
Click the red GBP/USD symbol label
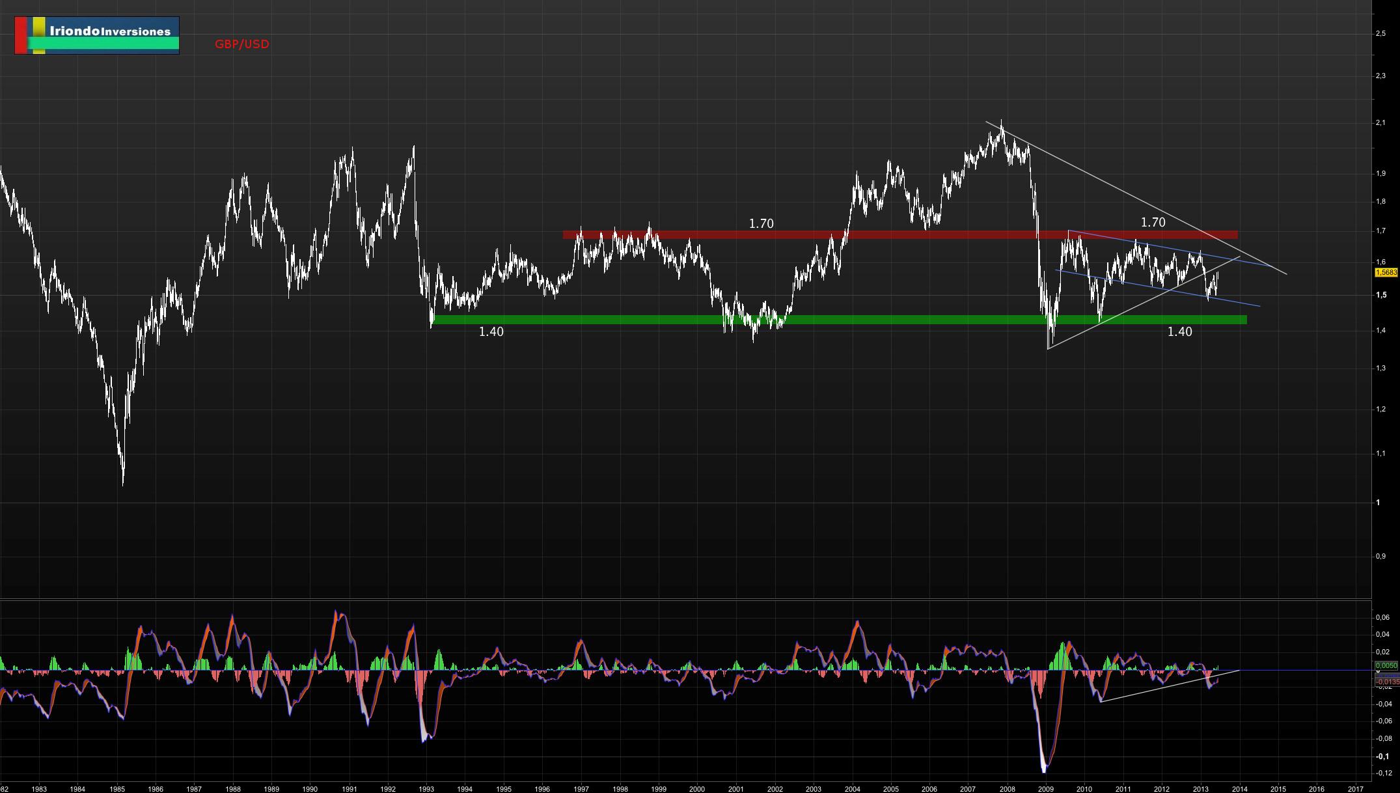[x=241, y=44]
